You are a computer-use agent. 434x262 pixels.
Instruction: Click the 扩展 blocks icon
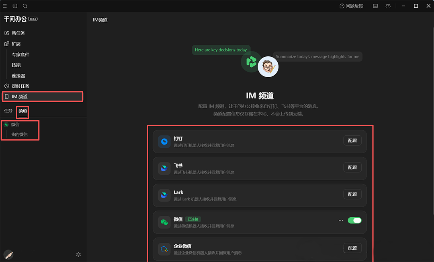[7, 44]
